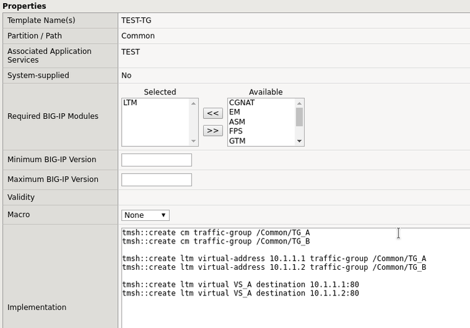Screen dimensions: 470x328
Task: Select LTM in the Selected list
Action: (x=130, y=103)
